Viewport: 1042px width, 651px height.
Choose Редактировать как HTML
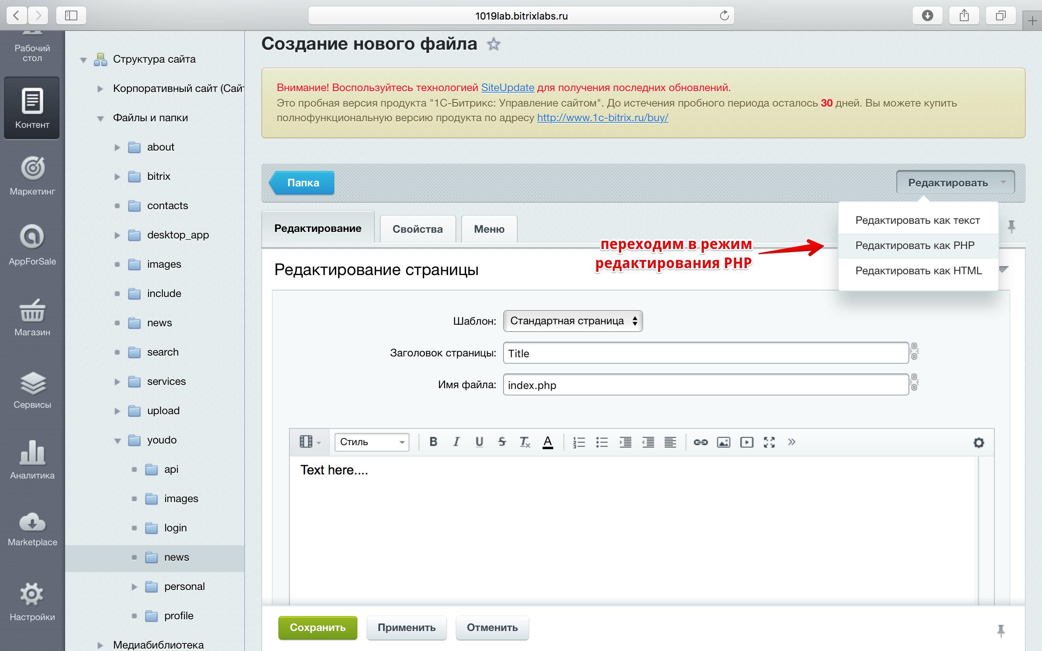(x=918, y=271)
